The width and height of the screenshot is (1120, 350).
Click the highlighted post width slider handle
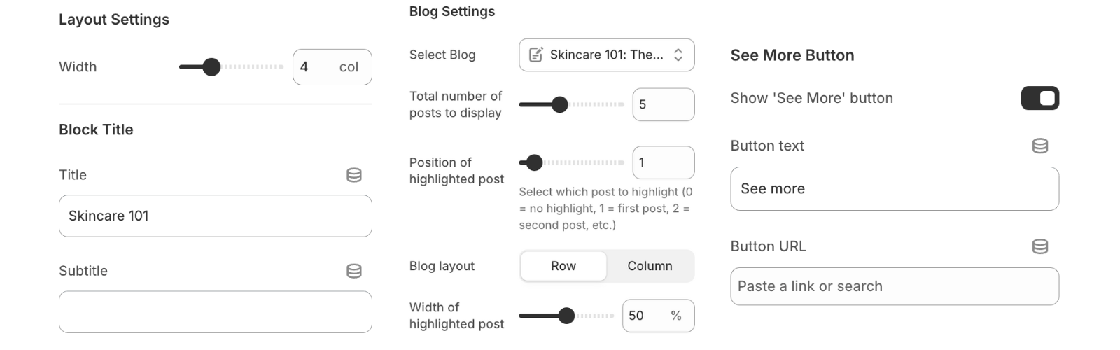click(x=566, y=316)
